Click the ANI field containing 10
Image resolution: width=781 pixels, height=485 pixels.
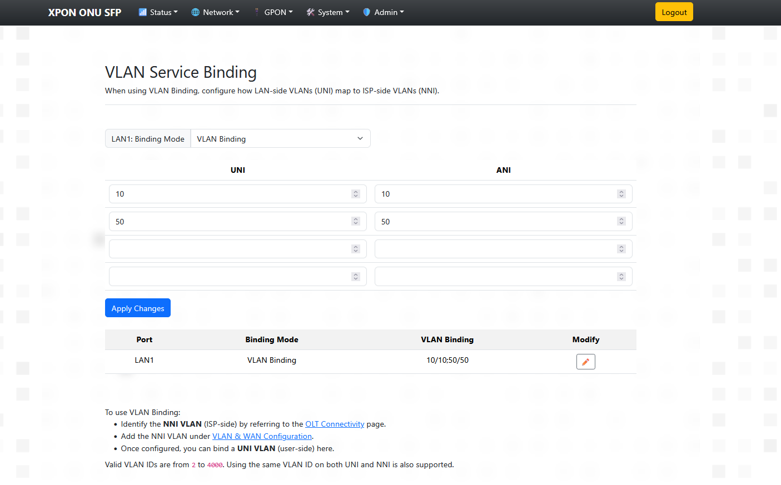pyautogui.click(x=504, y=194)
